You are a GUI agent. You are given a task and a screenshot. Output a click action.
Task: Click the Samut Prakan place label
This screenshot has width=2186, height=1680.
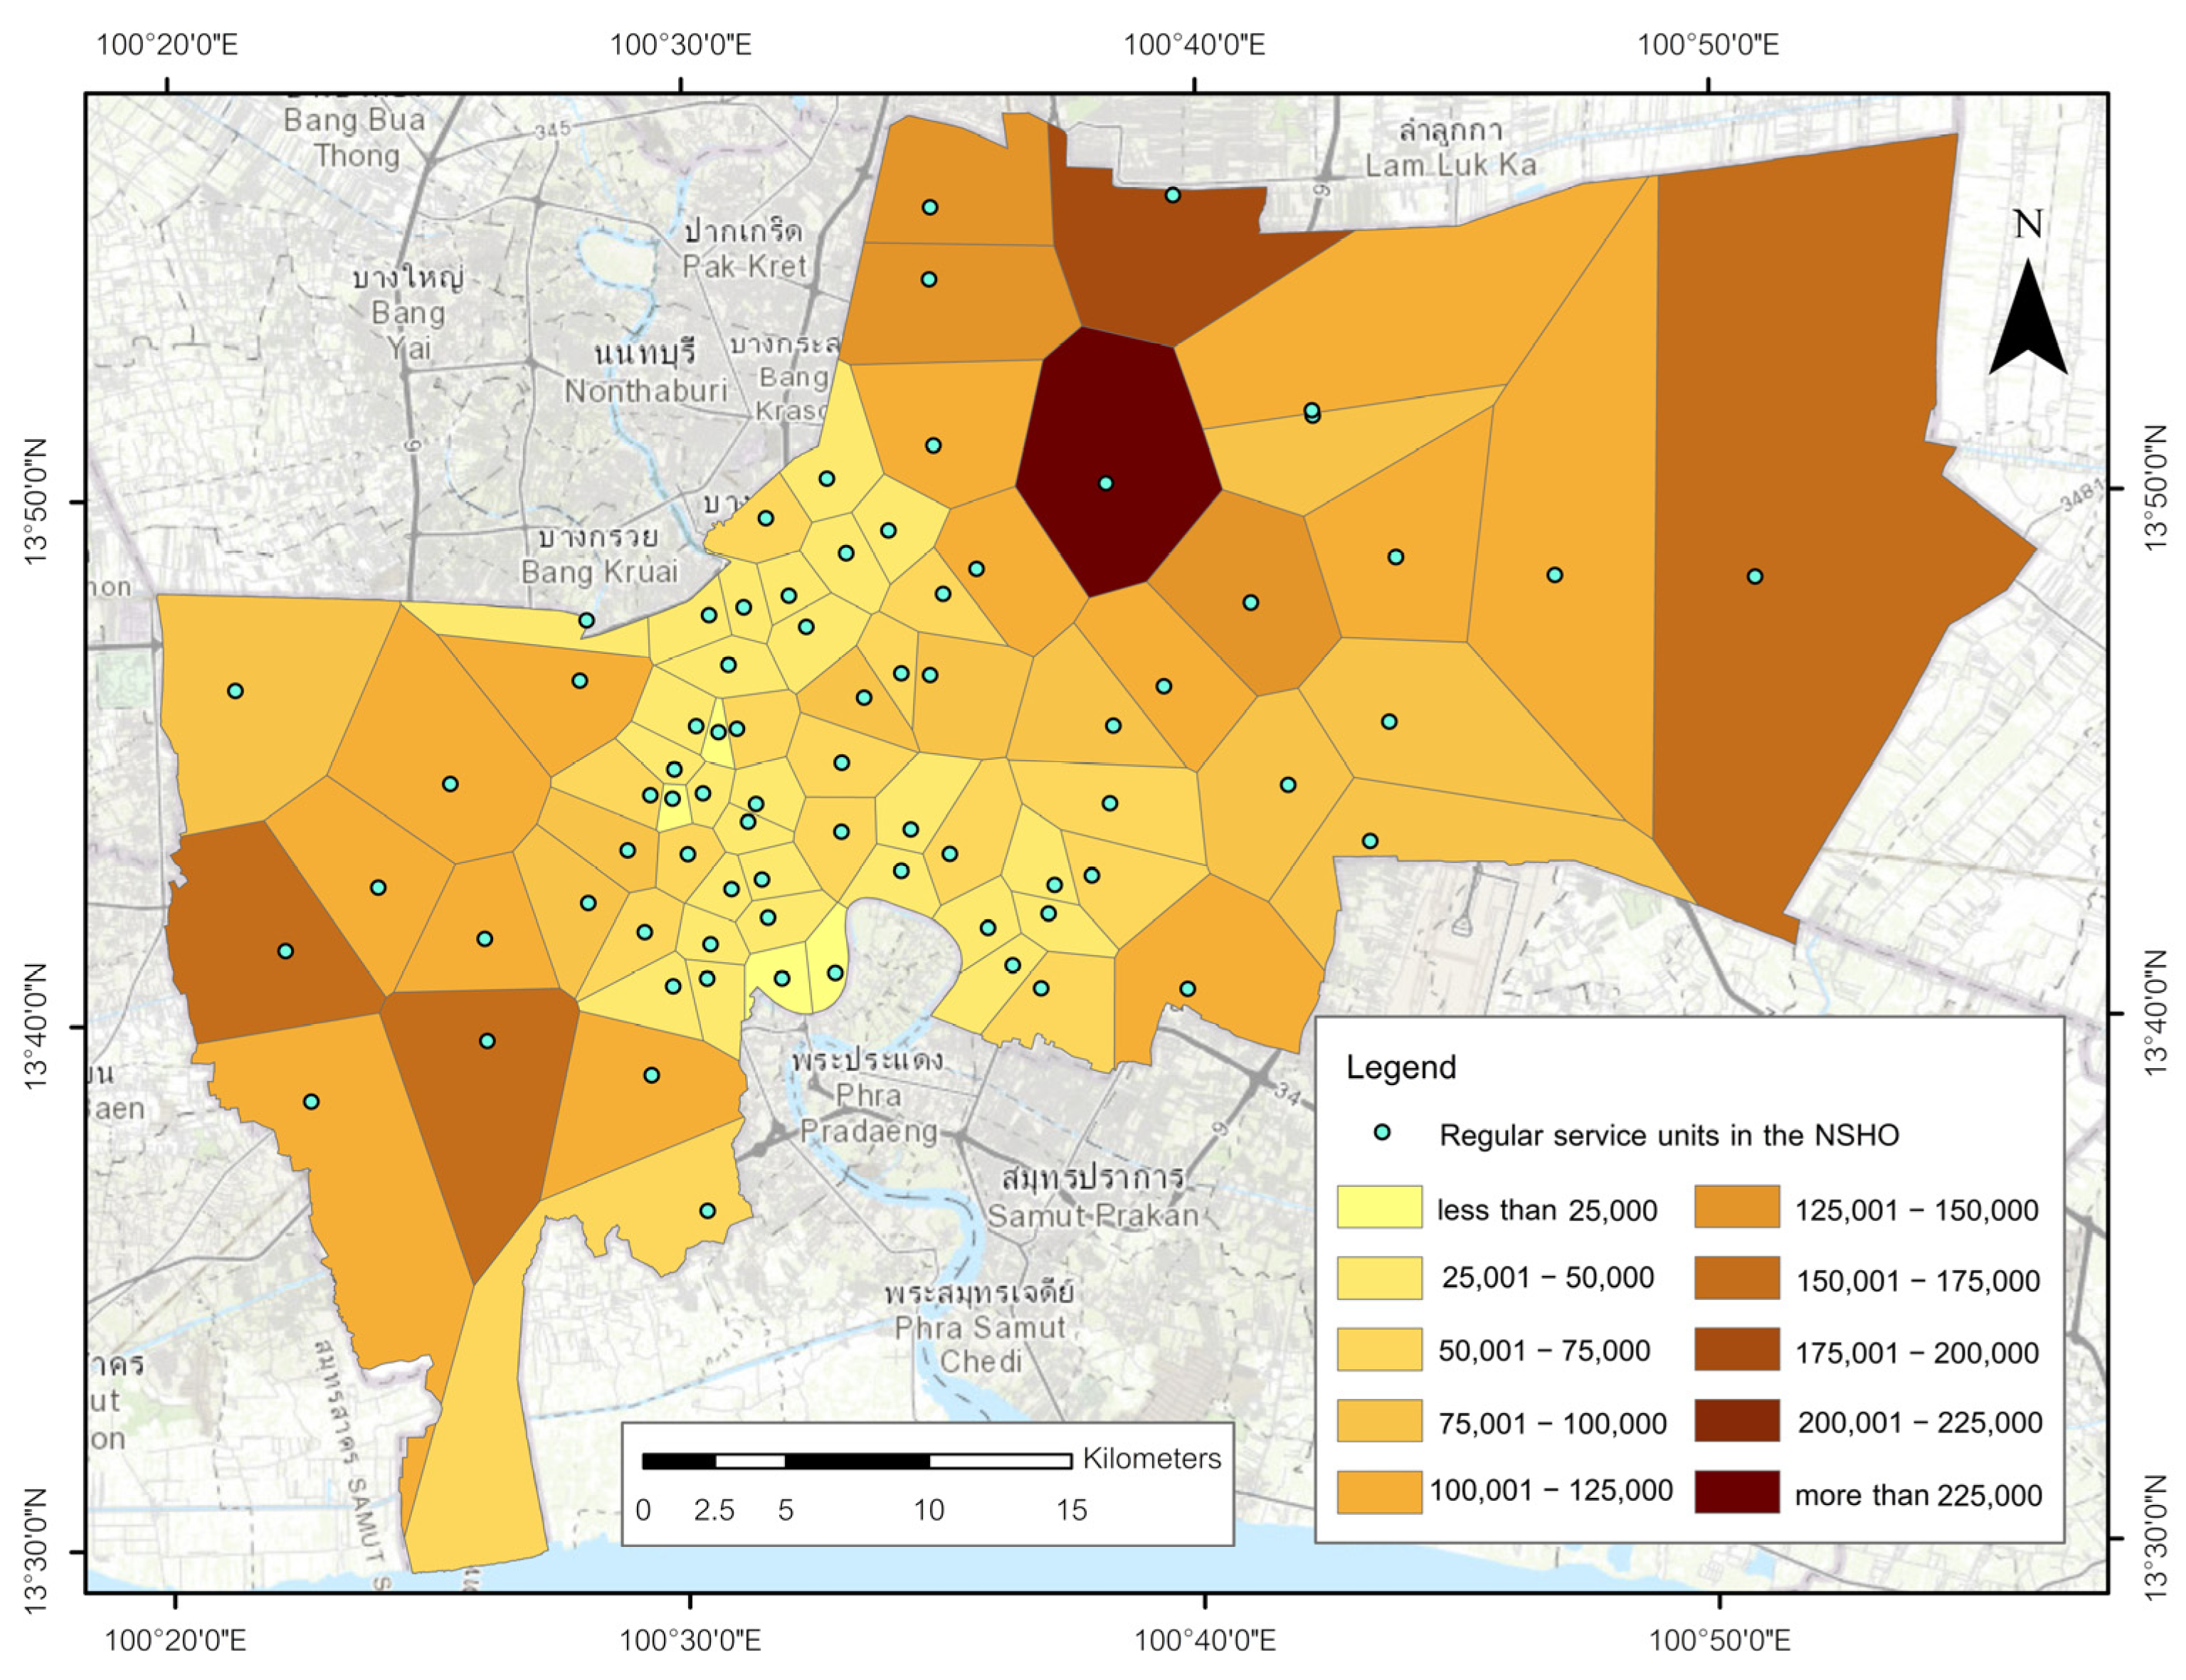click(1093, 1215)
